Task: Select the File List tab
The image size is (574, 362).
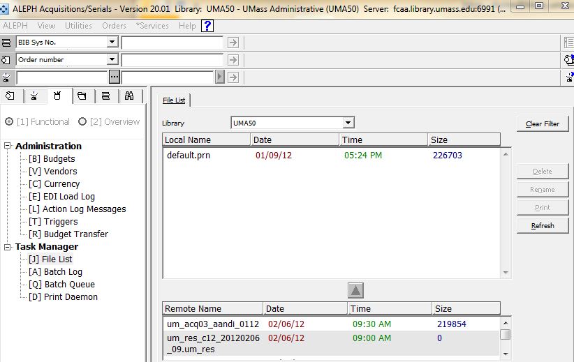Action: pos(174,100)
